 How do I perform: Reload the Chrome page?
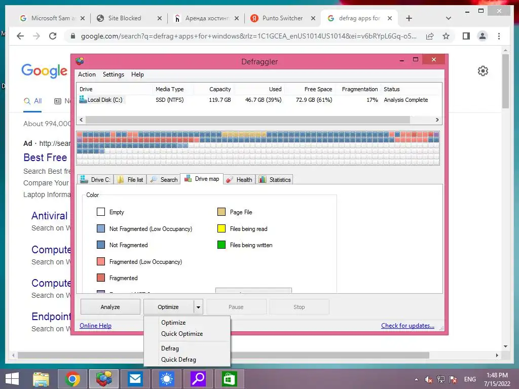[x=53, y=36]
